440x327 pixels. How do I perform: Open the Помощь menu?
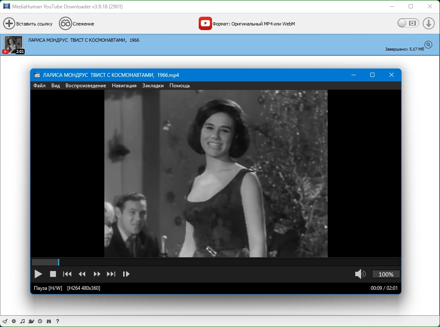pos(180,86)
